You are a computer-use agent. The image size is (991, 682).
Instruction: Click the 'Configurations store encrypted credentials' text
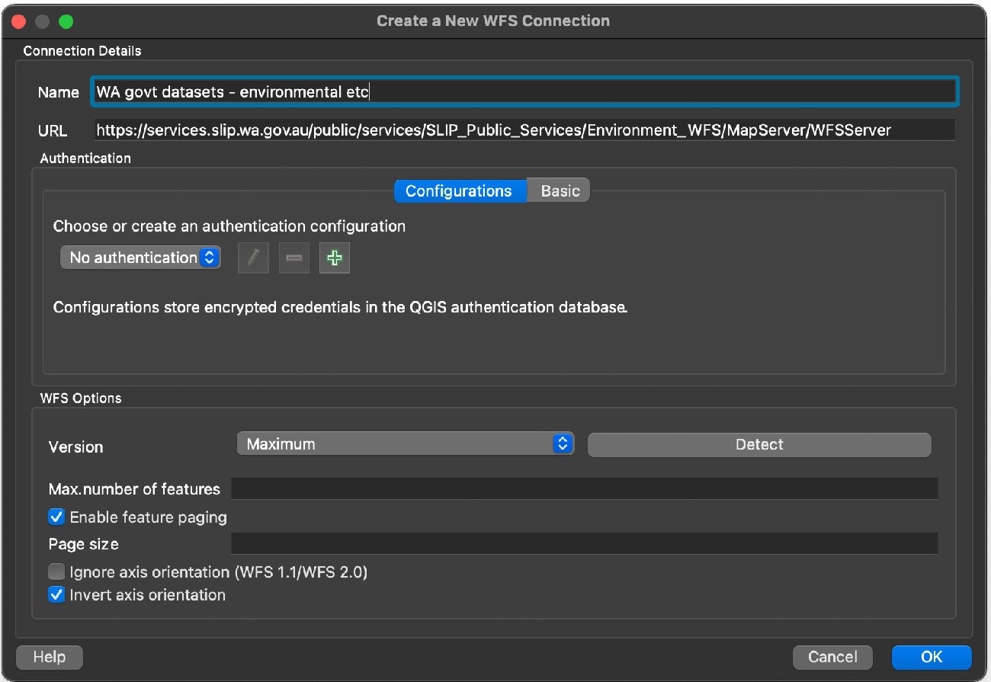341,308
